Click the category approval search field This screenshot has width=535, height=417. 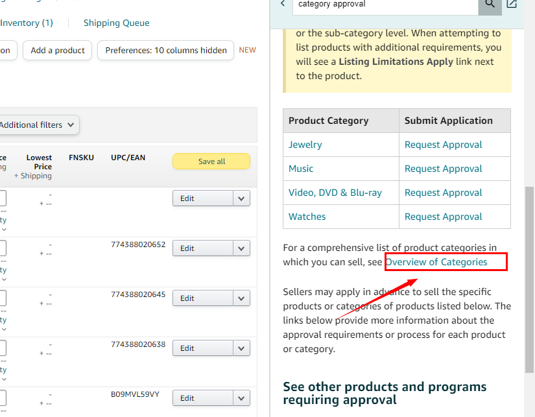[385, 5]
